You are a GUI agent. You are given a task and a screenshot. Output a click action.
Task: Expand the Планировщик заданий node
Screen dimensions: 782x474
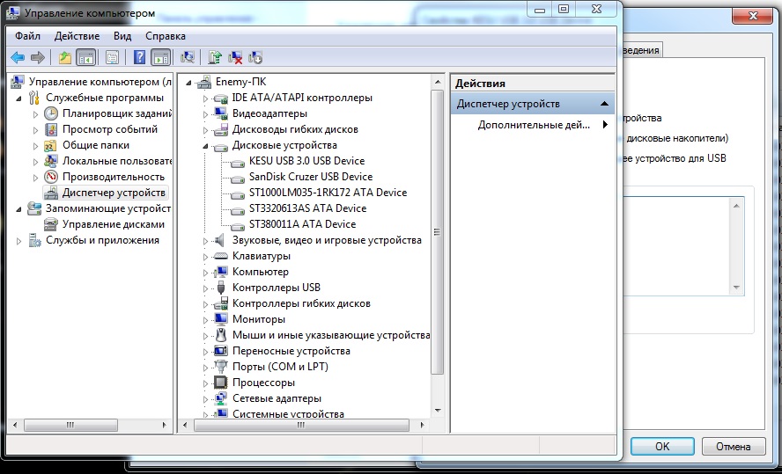pyautogui.click(x=35, y=114)
